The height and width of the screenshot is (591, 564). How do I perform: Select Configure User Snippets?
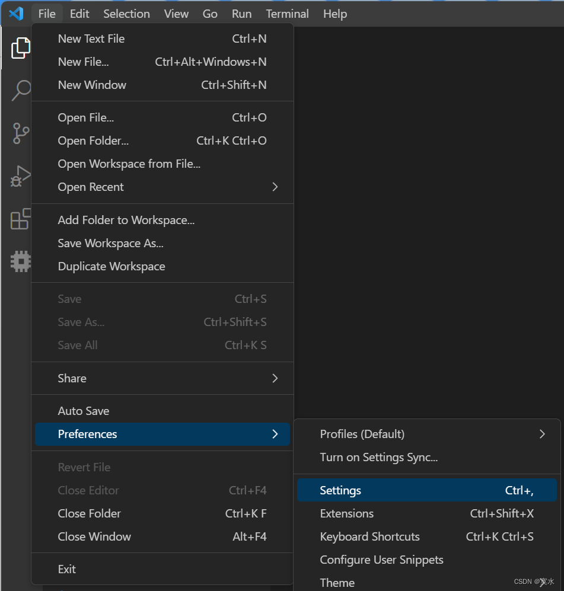381,560
